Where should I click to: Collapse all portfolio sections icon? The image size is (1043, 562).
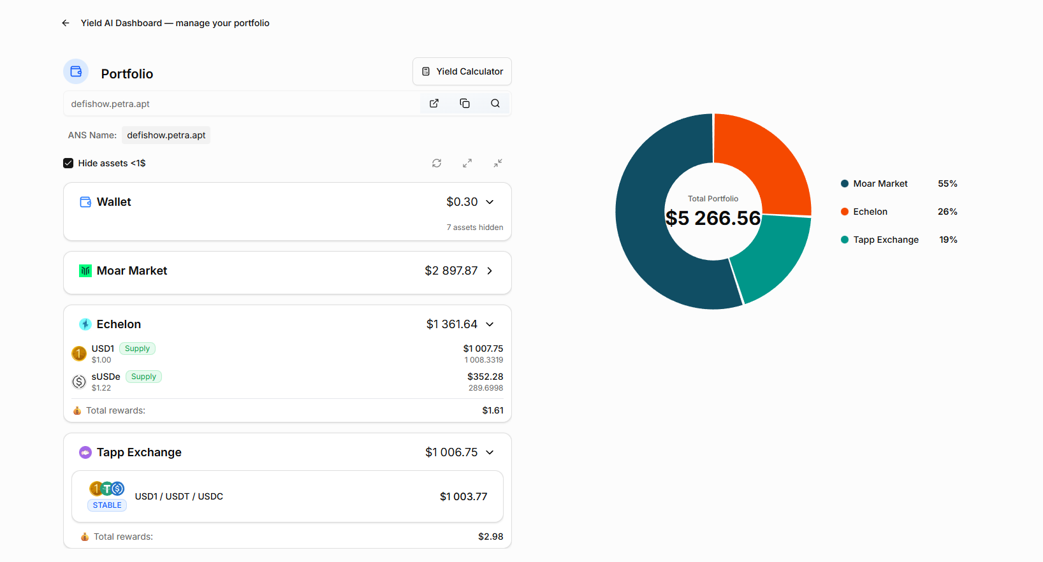[x=498, y=163]
